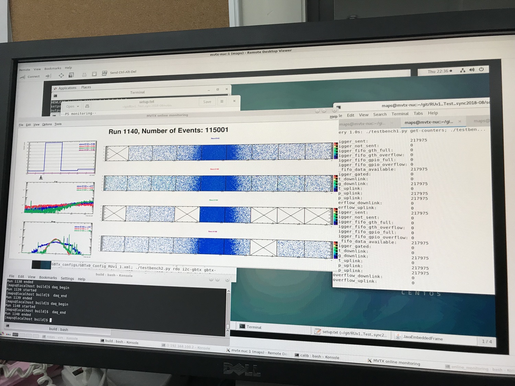This screenshot has height=386, width=515.
Task: Click the bottom-left bell-shaped histogram plot
Action: pos(57,238)
